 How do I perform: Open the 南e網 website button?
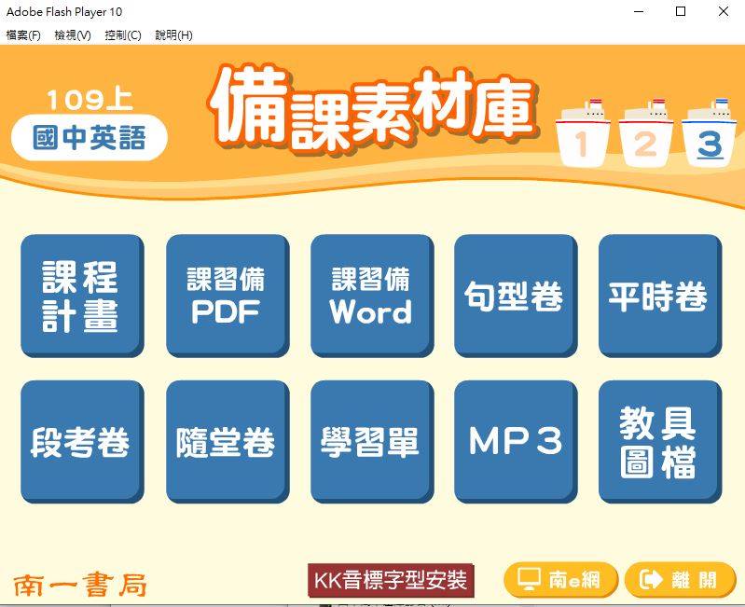click(x=560, y=579)
